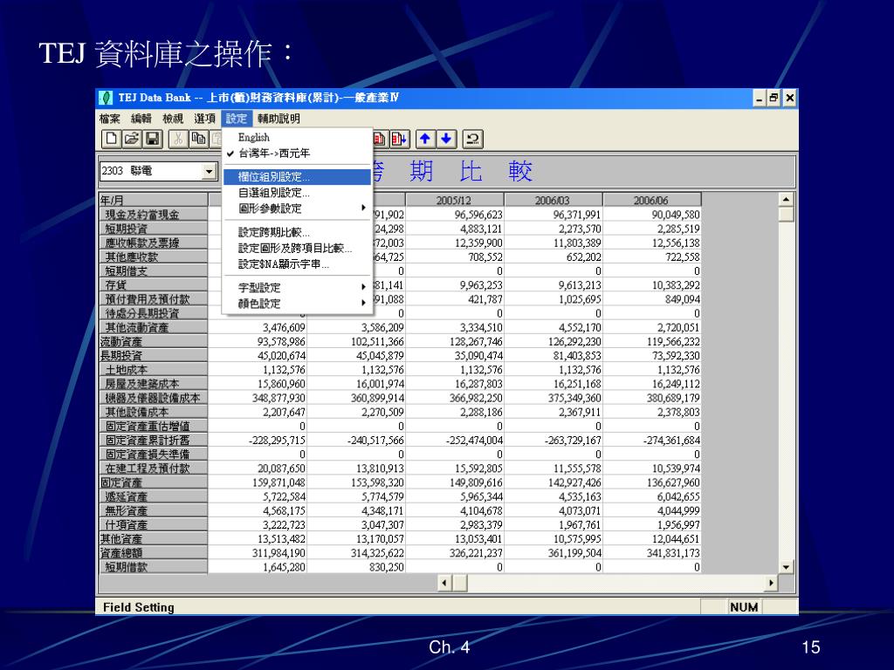894x670 pixels.
Task: Open the 檢視 menu
Action: tap(173, 119)
